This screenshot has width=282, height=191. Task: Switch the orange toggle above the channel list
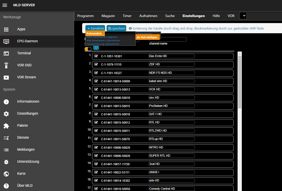[x=88, y=49]
